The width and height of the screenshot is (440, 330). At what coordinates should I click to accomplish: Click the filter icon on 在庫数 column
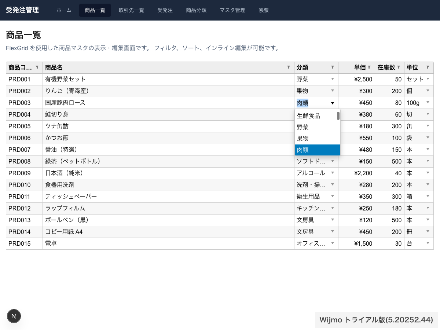tap(399, 67)
